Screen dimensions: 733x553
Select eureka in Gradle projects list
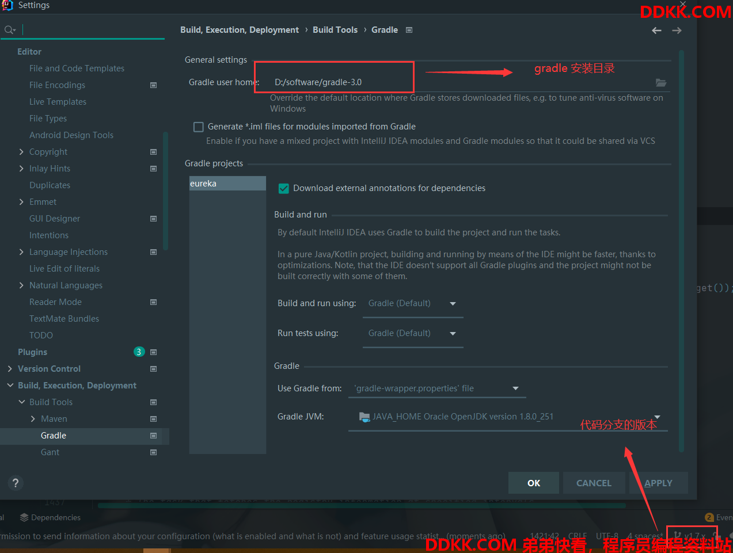(x=227, y=184)
